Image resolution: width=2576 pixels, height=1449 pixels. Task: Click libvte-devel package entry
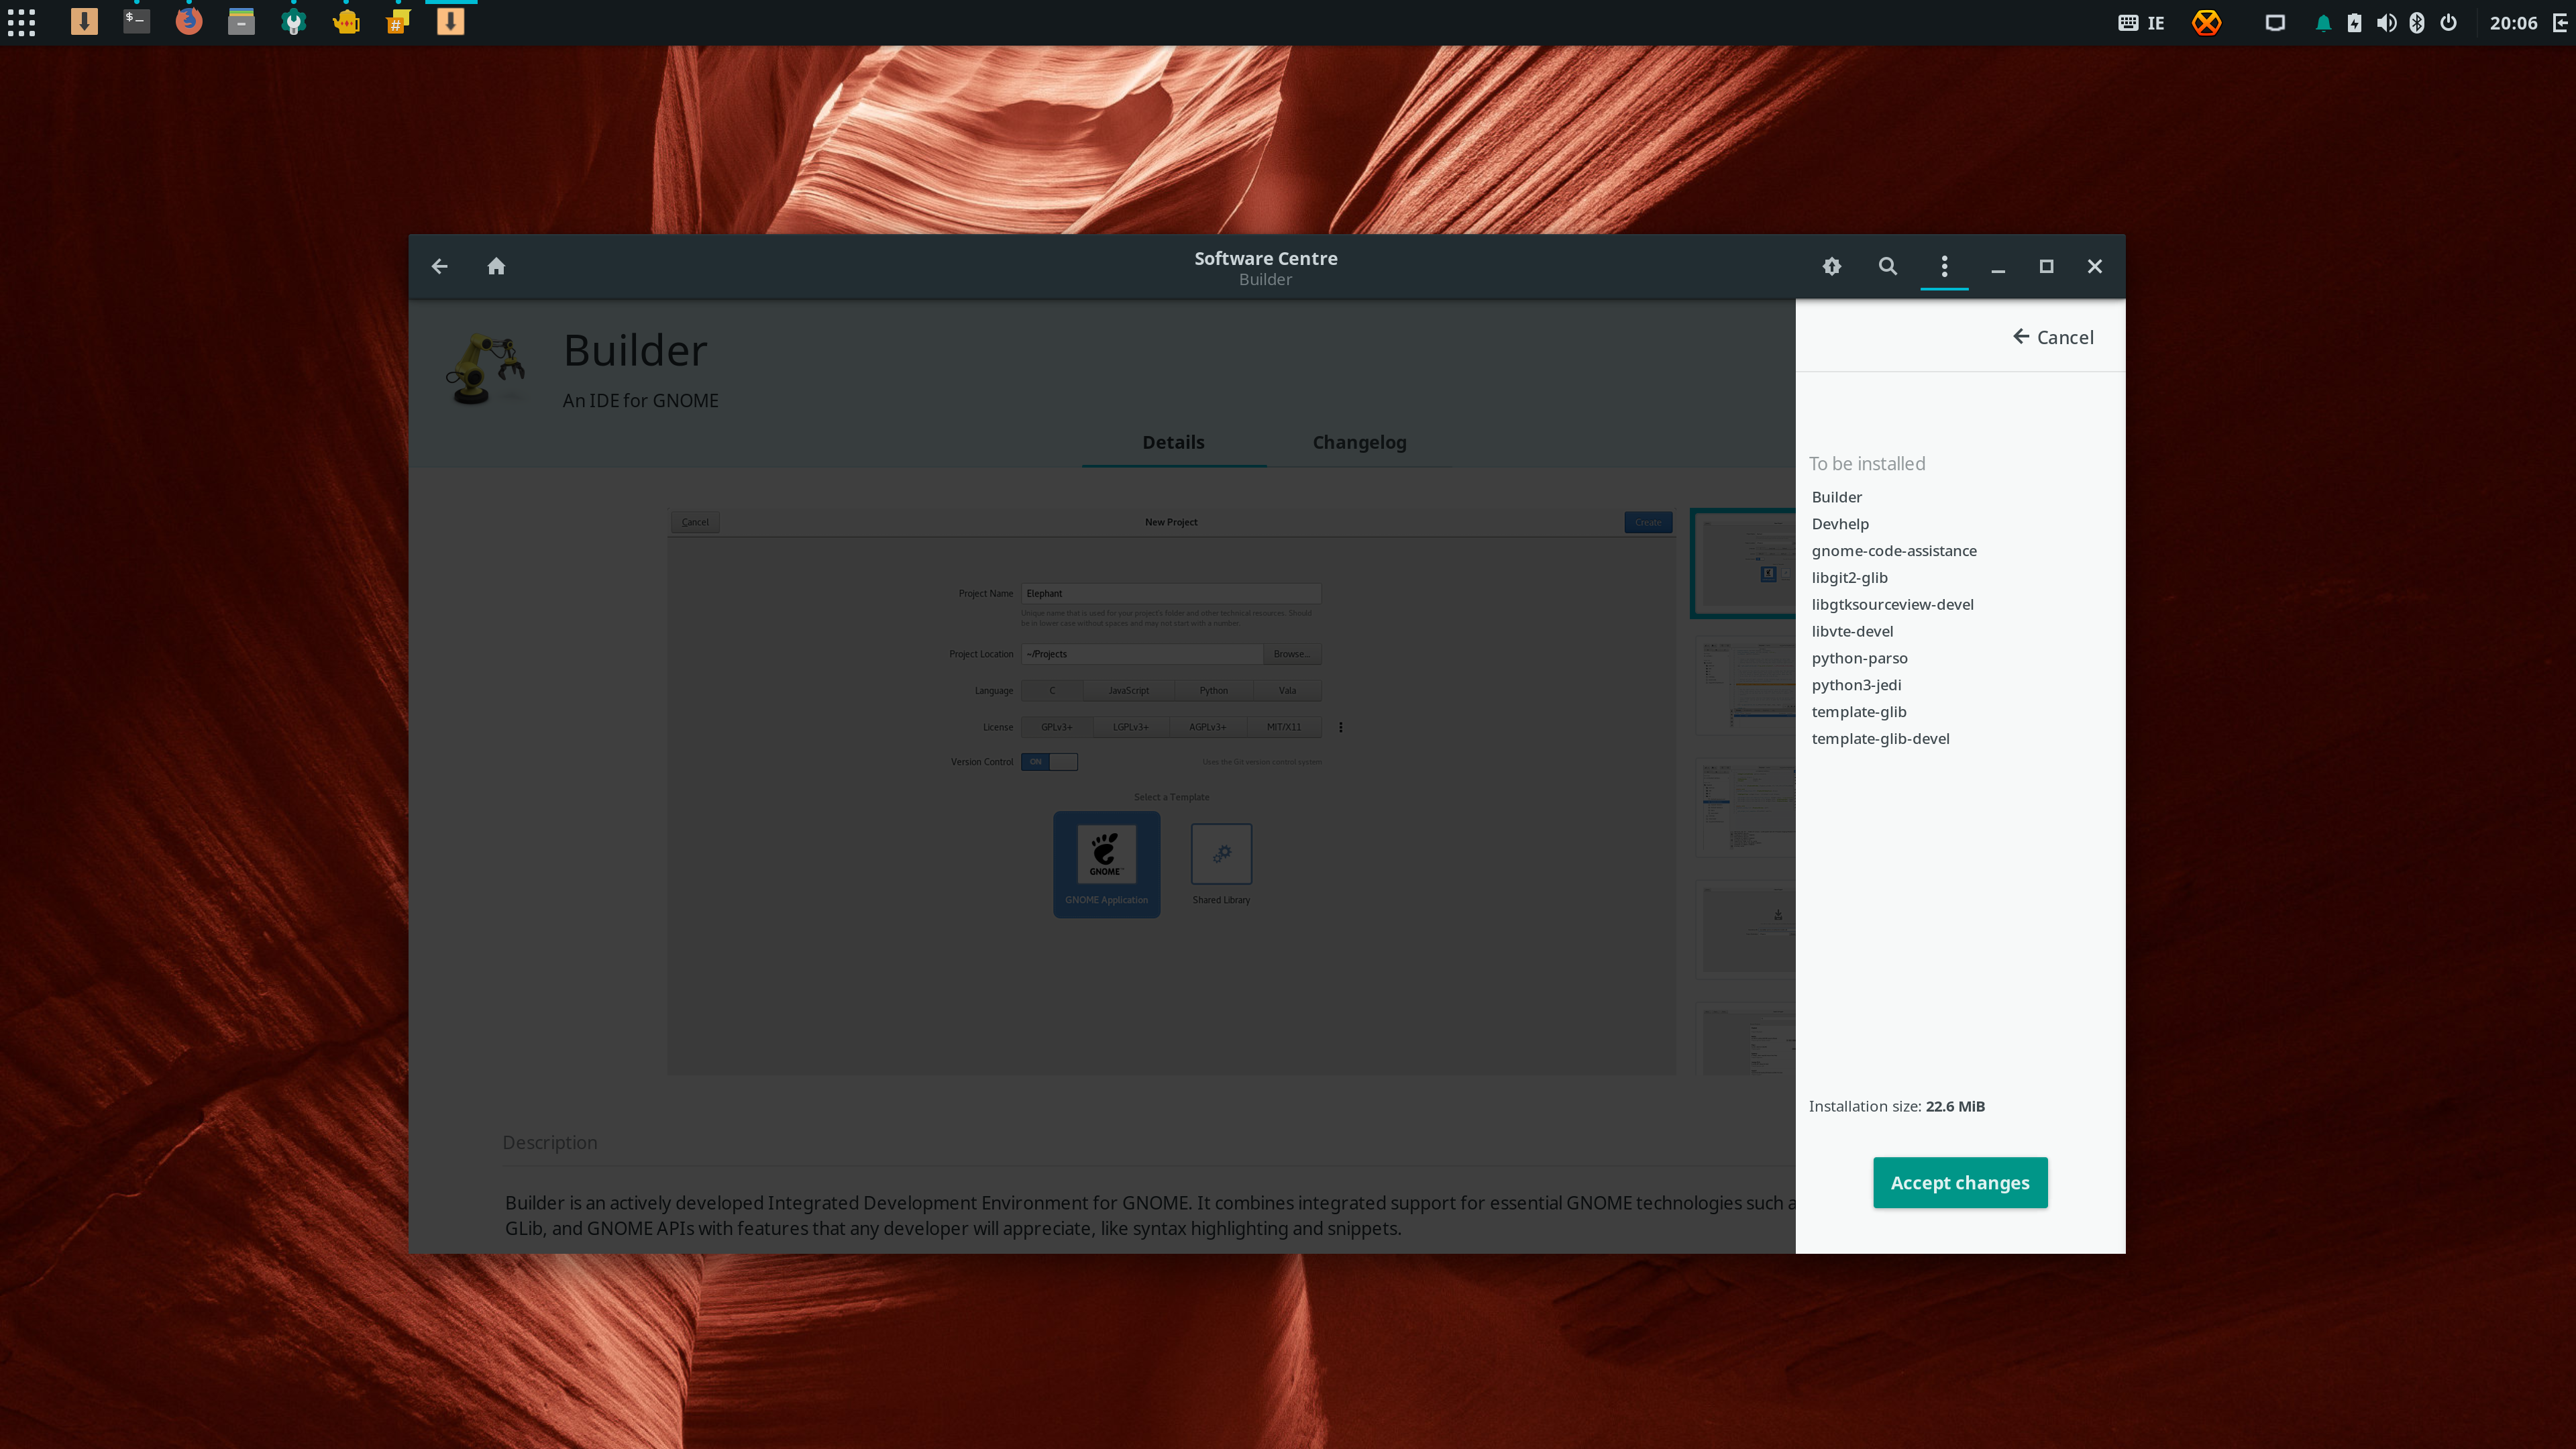1852,631
